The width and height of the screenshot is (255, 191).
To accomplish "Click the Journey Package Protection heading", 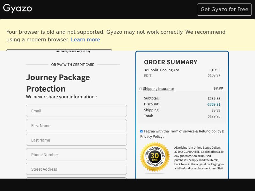I will coord(58,83).
